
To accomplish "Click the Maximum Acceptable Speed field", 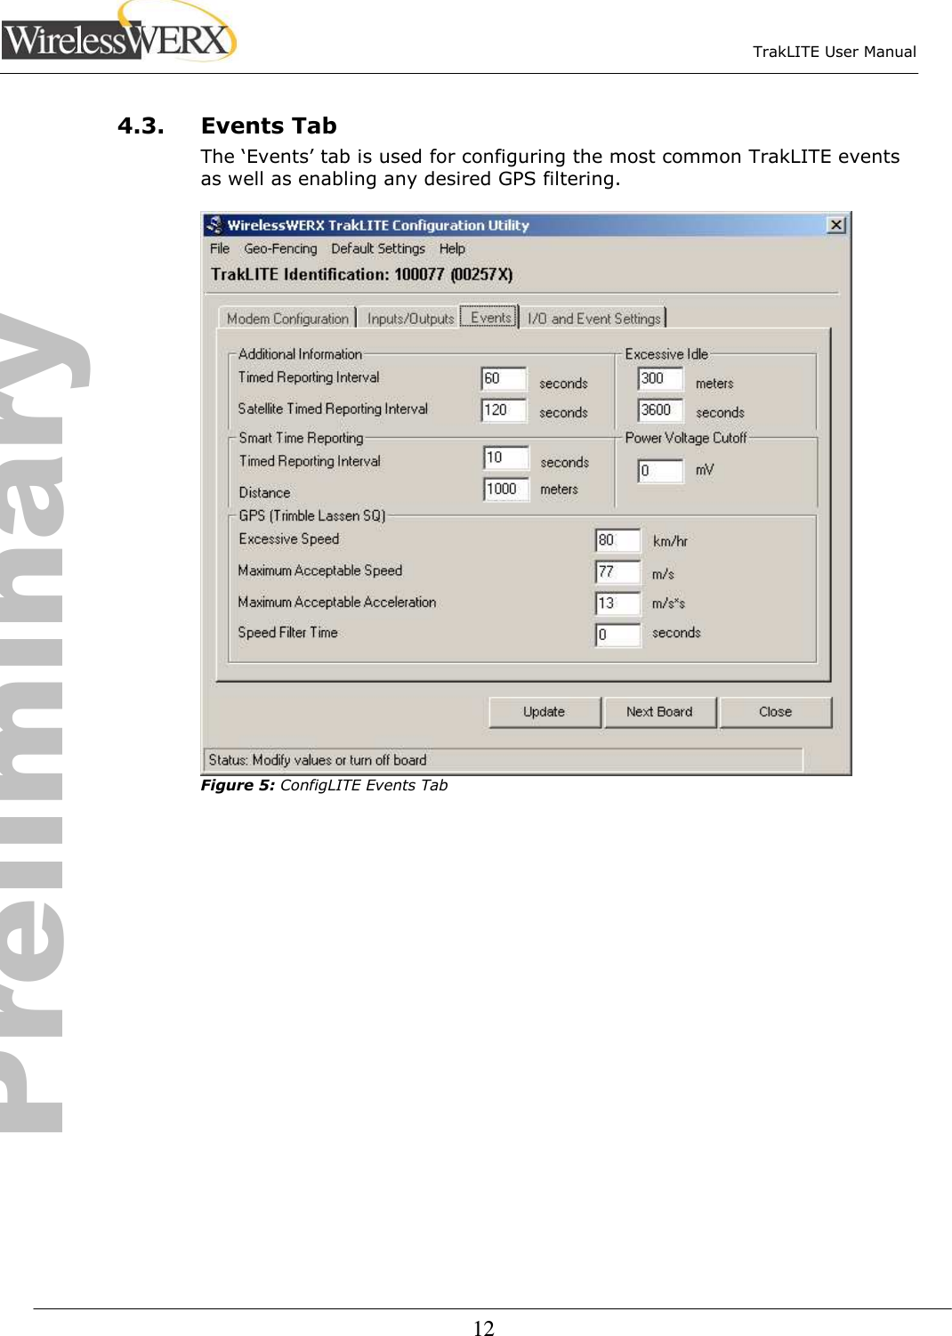I will [617, 572].
